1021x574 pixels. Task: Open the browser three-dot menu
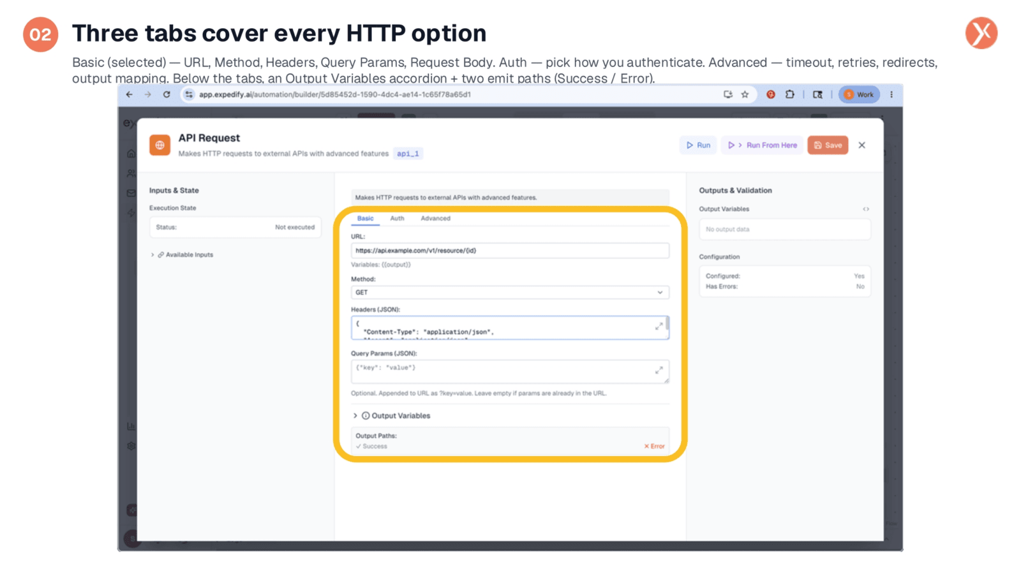tap(891, 94)
